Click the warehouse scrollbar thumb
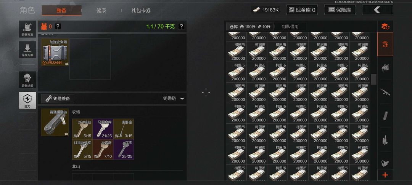This screenshot has width=412, height=185. point(373,80)
